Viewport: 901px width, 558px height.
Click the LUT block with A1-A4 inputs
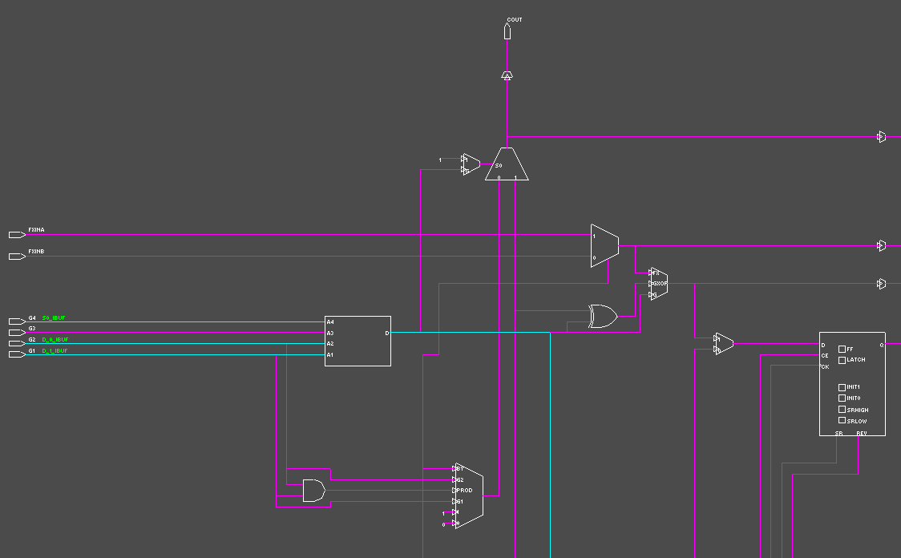tap(358, 341)
